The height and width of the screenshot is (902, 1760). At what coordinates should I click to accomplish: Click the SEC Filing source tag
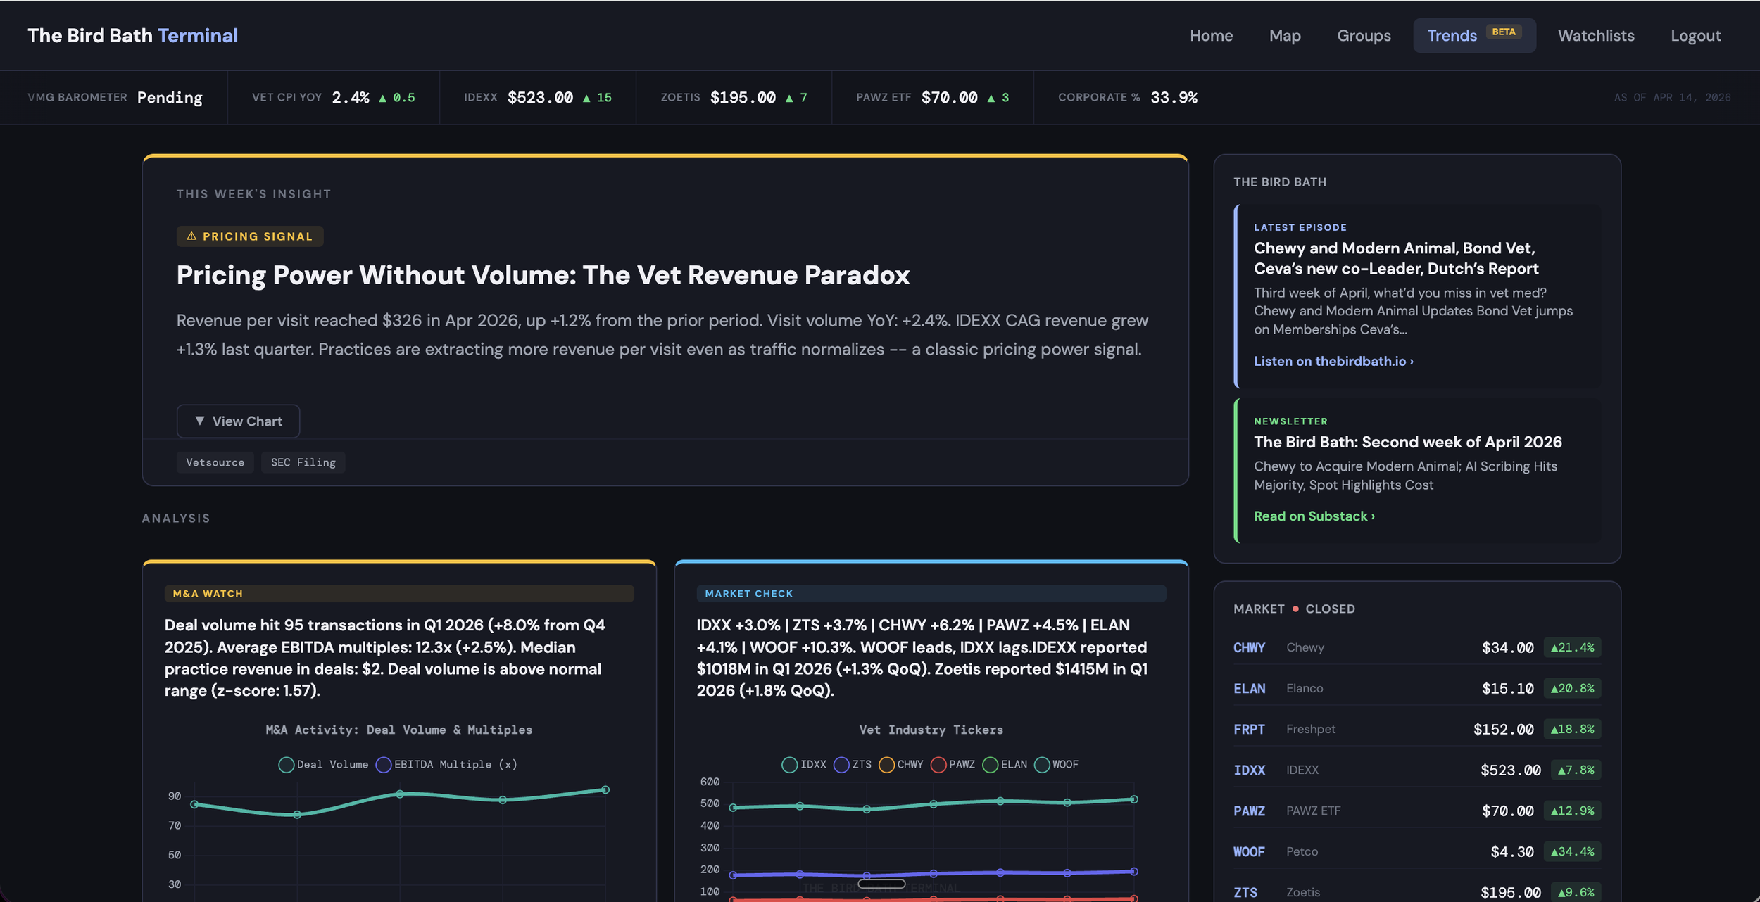click(303, 462)
